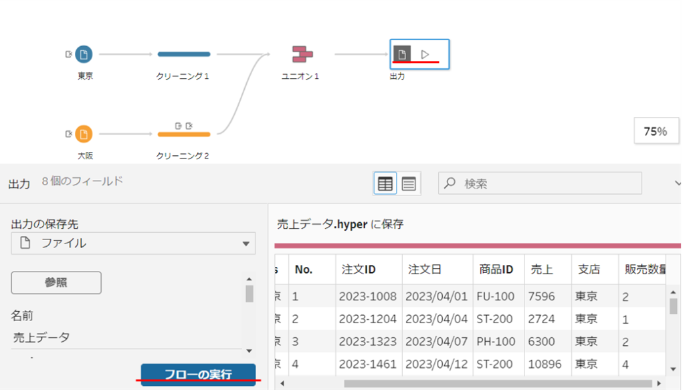The width and height of the screenshot is (685, 390).
Task: Select the No. column header
Action: pyautogui.click(x=312, y=270)
